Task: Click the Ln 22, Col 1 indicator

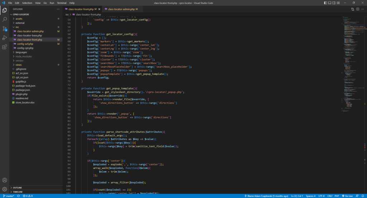Action: point(297,196)
